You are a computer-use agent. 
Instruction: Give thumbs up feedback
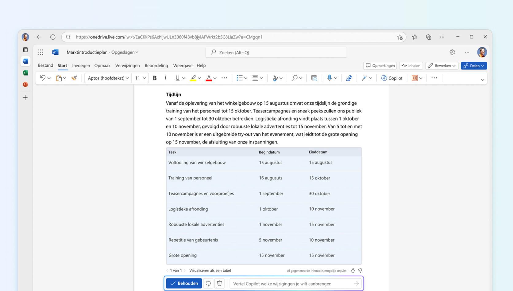(353, 270)
